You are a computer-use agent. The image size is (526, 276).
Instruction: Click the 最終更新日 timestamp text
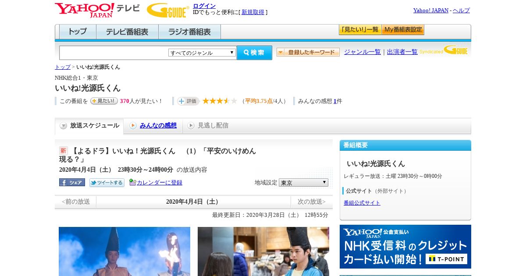tap(270, 215)
